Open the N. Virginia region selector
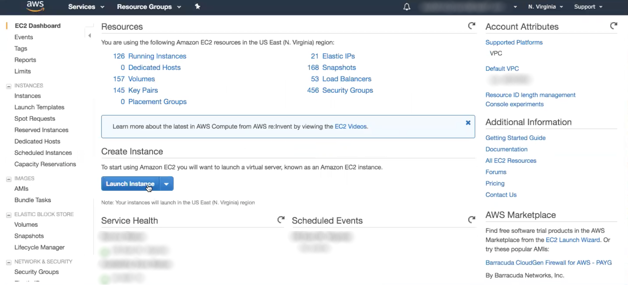The image size is (628, 285). (x=545, y=7)
